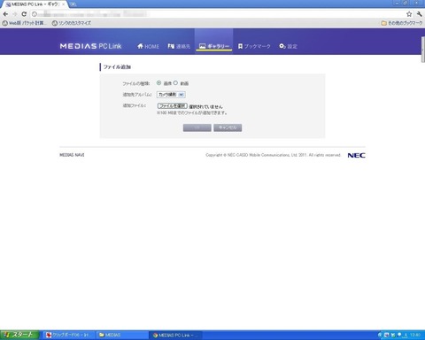Click the ファイル追加 heading text
The image size is (425, 340).
click(x=117, y=67)
